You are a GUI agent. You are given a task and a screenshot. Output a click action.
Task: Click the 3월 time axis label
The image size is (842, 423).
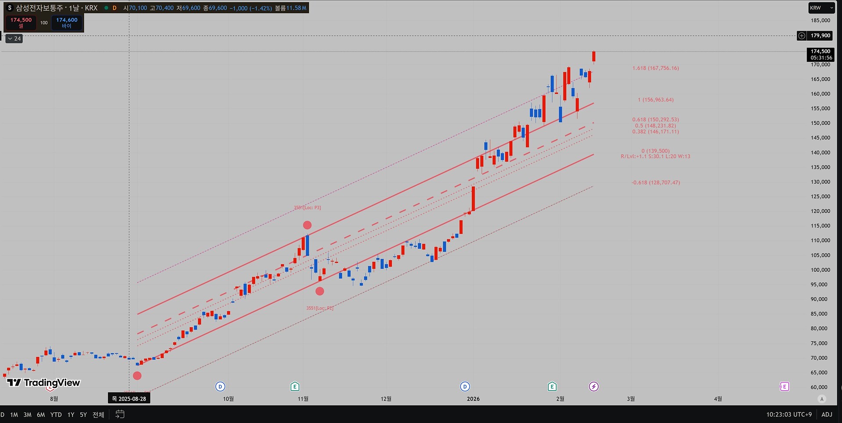pyautogui.click(x=631, y=399)
